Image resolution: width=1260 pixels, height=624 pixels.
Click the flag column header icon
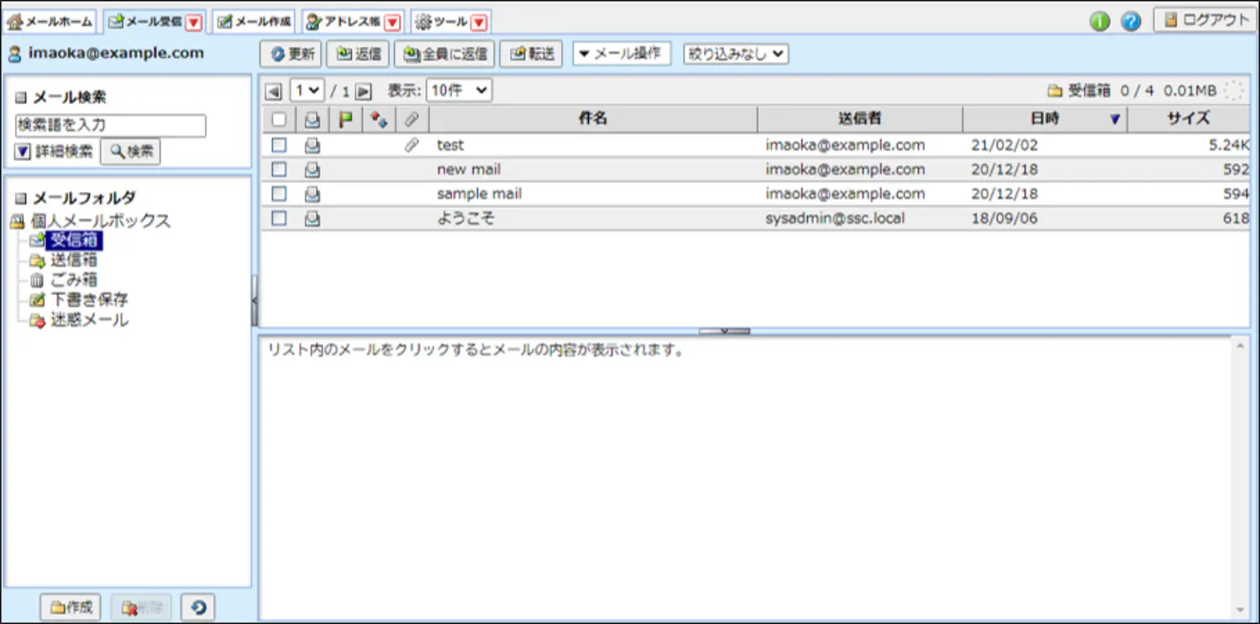coord(345,120)
